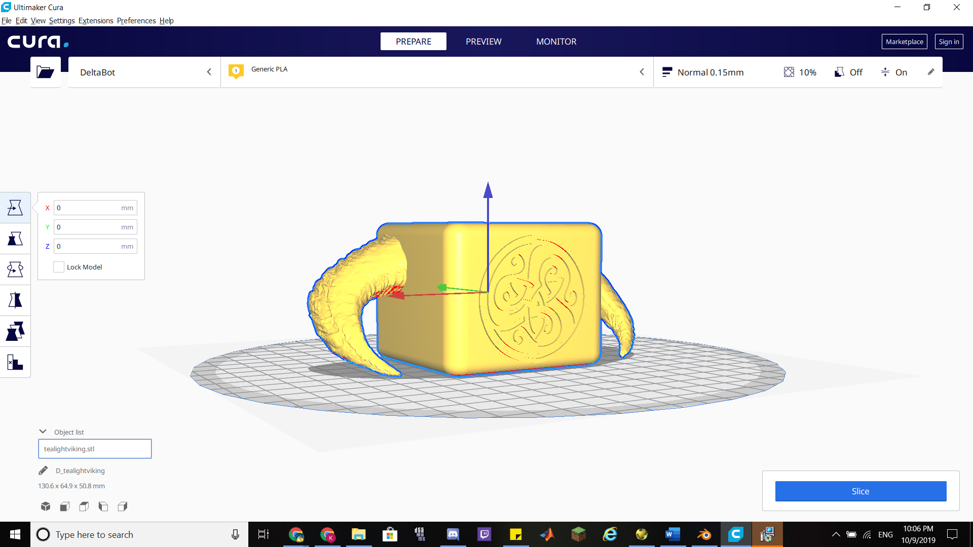Screen dimensions: 973x547
Task: Enable the Lock Model checkbox
Action: coord(59,267)
